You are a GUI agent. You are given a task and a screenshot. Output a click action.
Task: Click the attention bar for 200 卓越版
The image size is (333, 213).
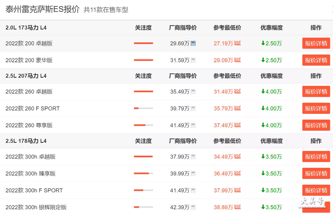143,43
